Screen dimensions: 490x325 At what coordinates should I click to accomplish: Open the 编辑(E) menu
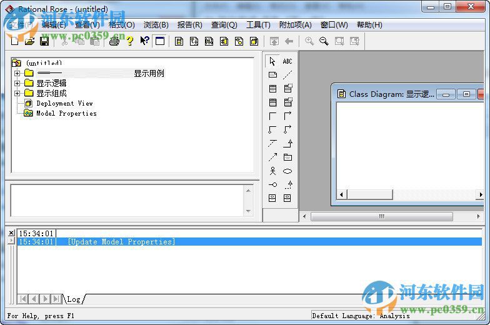(x=54, y=25)
